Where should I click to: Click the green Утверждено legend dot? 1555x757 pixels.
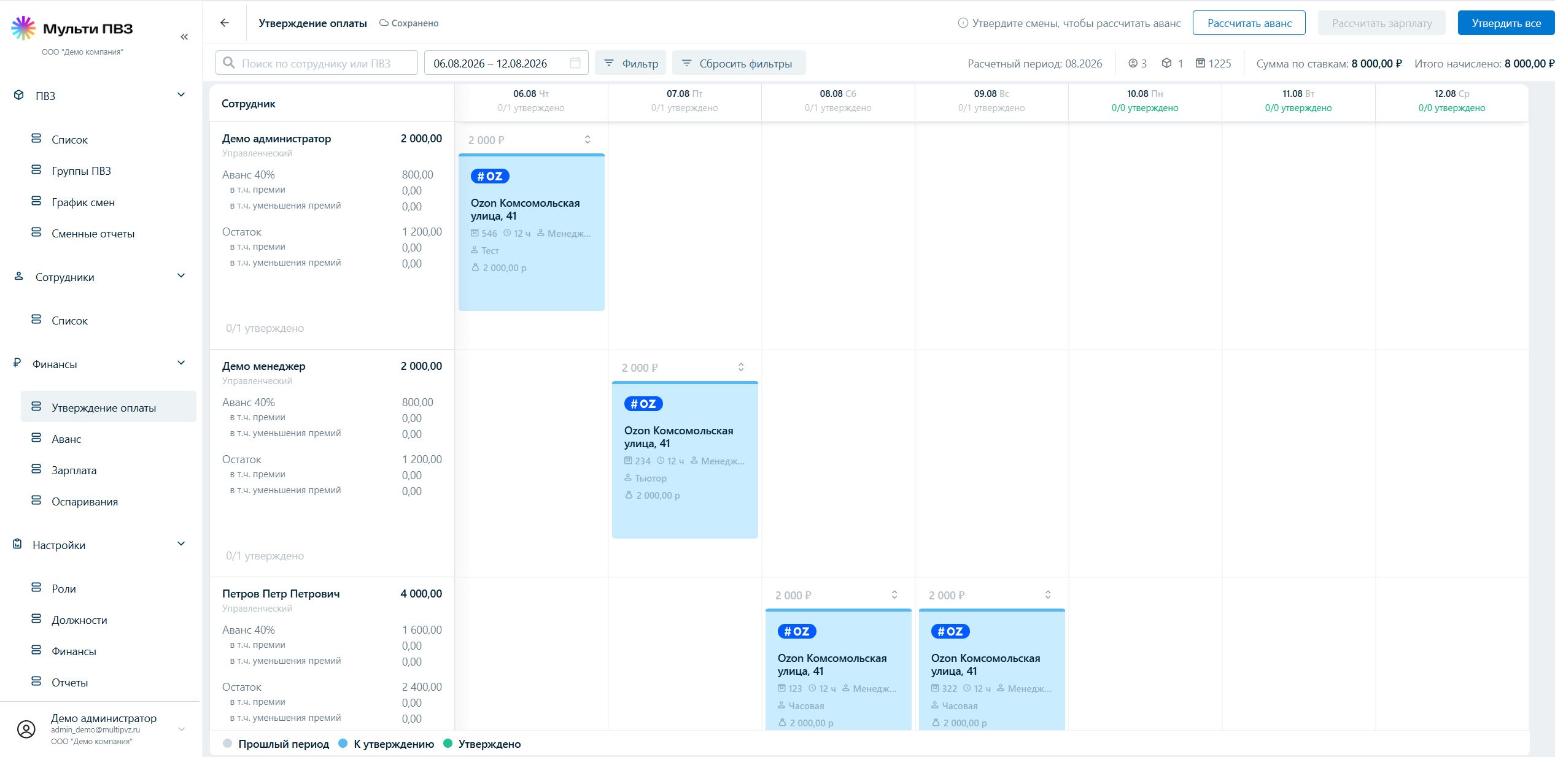(x=448, y=744)
